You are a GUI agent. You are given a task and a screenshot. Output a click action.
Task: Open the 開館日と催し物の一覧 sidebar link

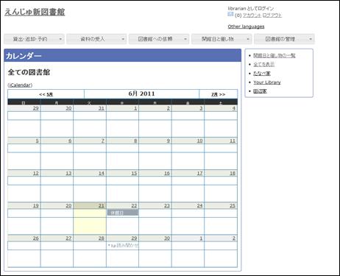275,55
